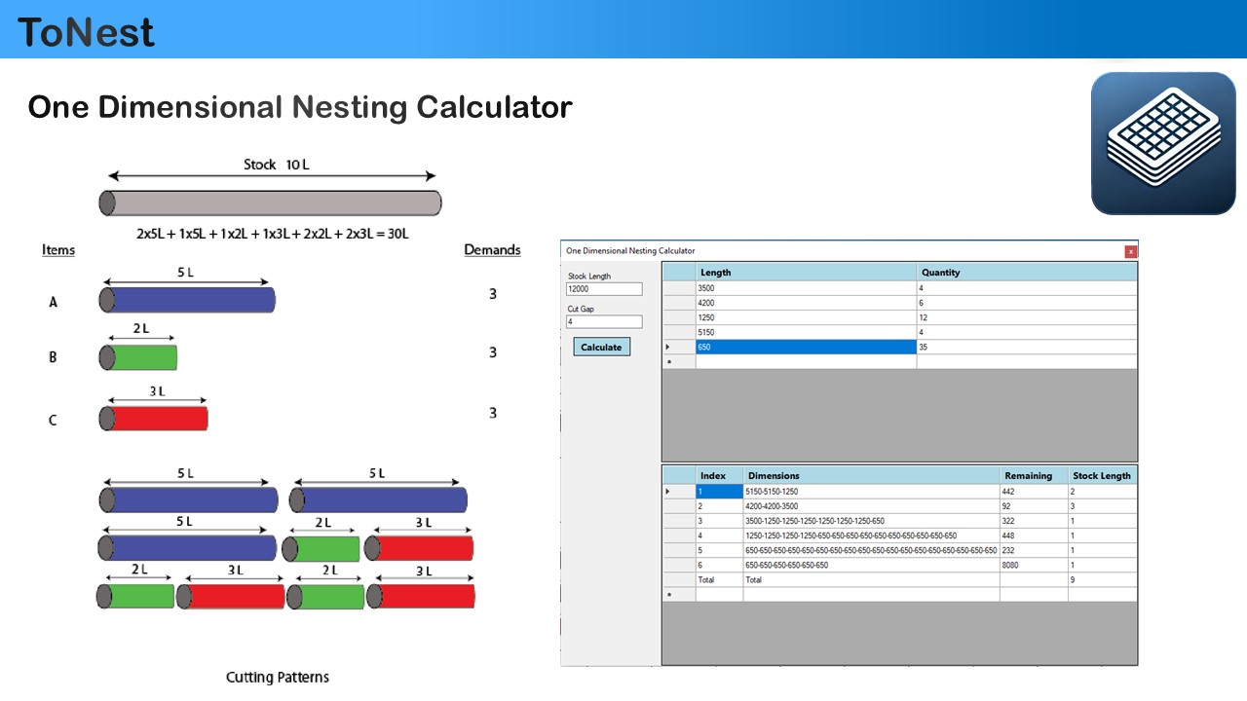The image size is (1247, 701).
Task: Select Remaining value 322
Action: coord(1034,521)
